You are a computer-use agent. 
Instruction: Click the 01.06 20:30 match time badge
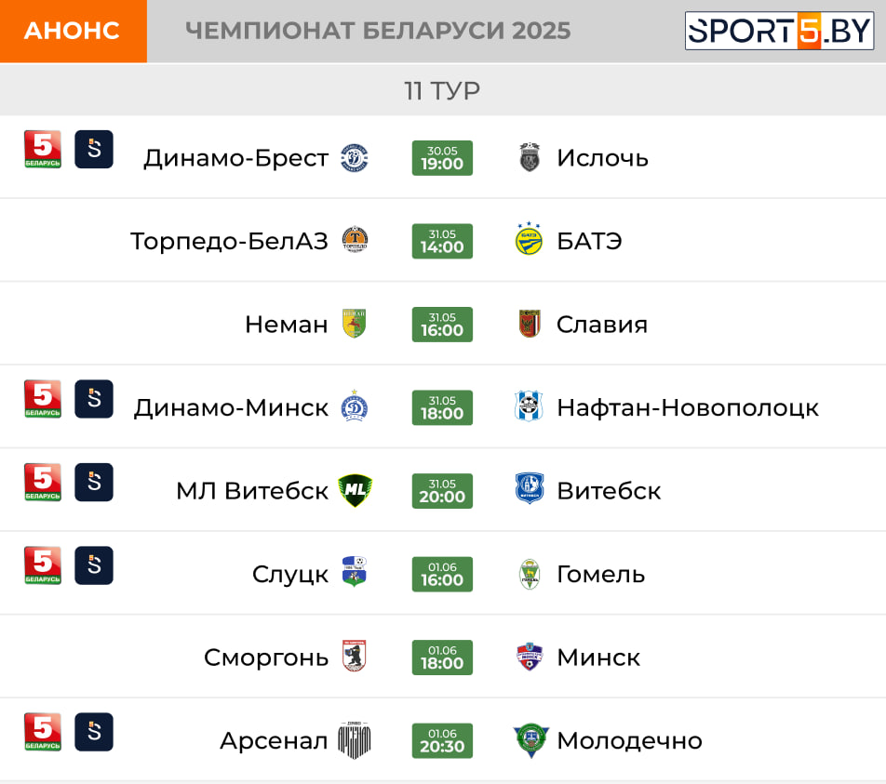442,741
